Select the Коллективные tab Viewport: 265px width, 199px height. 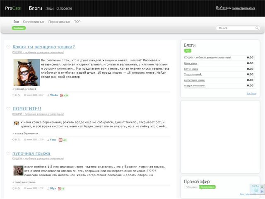click(x=34, y=22)
